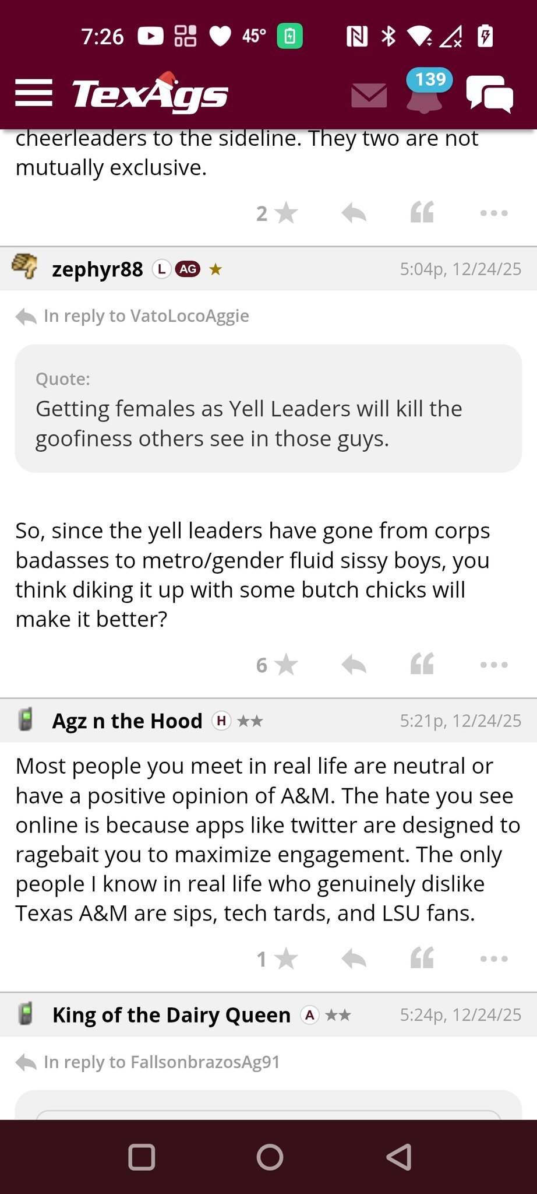Screen dimensions: 537x1194
Task: Quote Agz n the Hood's post
Action: (422, 958)
